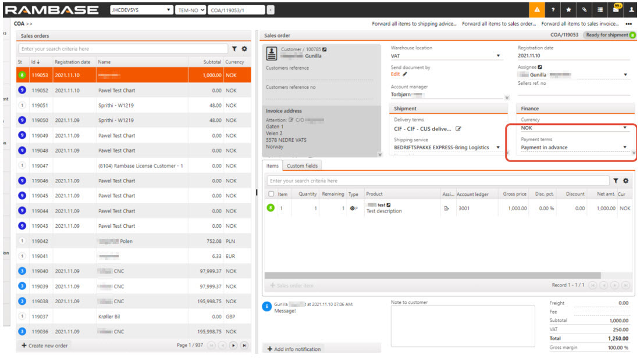
Task: Click the user profile icon
Action: point(631,10)
